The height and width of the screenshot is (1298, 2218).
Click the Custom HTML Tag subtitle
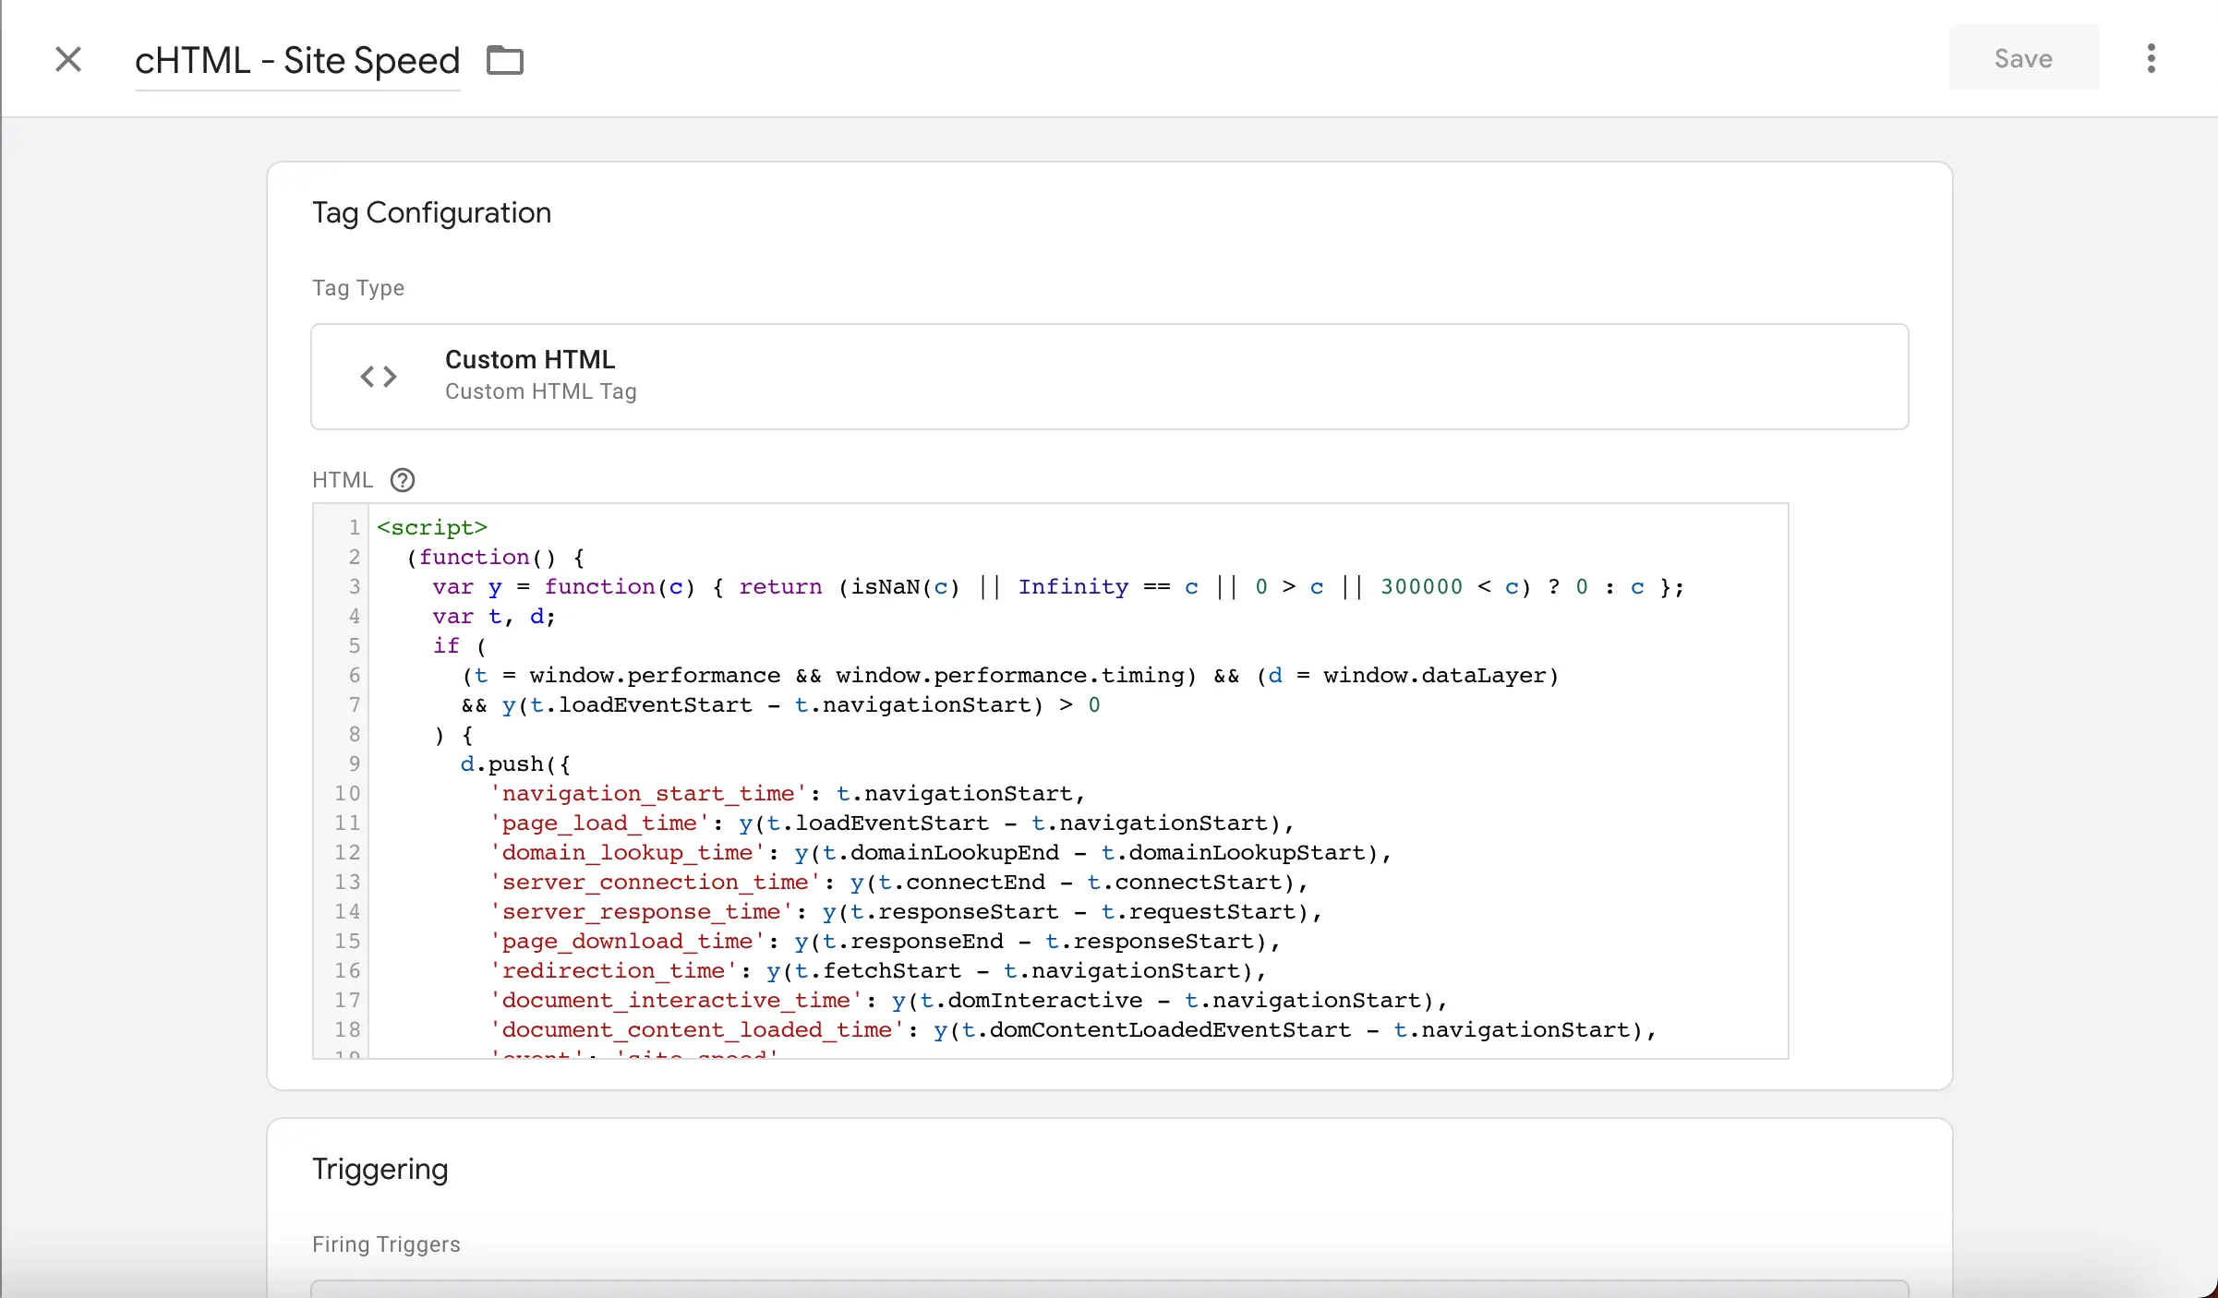[541, 391]
